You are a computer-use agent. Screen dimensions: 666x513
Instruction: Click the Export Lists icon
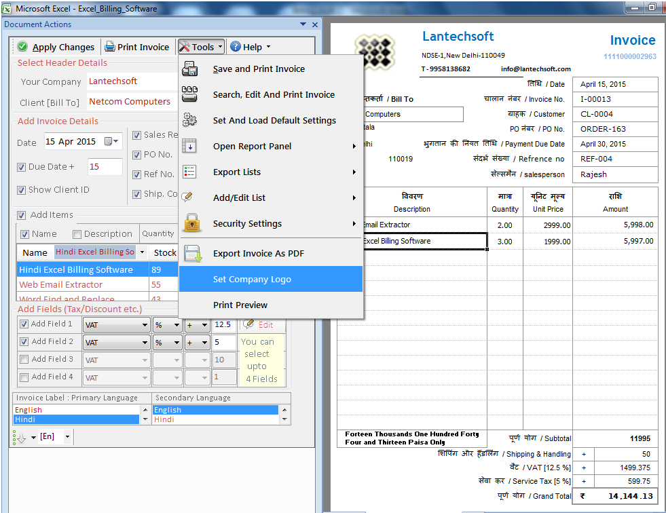(189, 172)
